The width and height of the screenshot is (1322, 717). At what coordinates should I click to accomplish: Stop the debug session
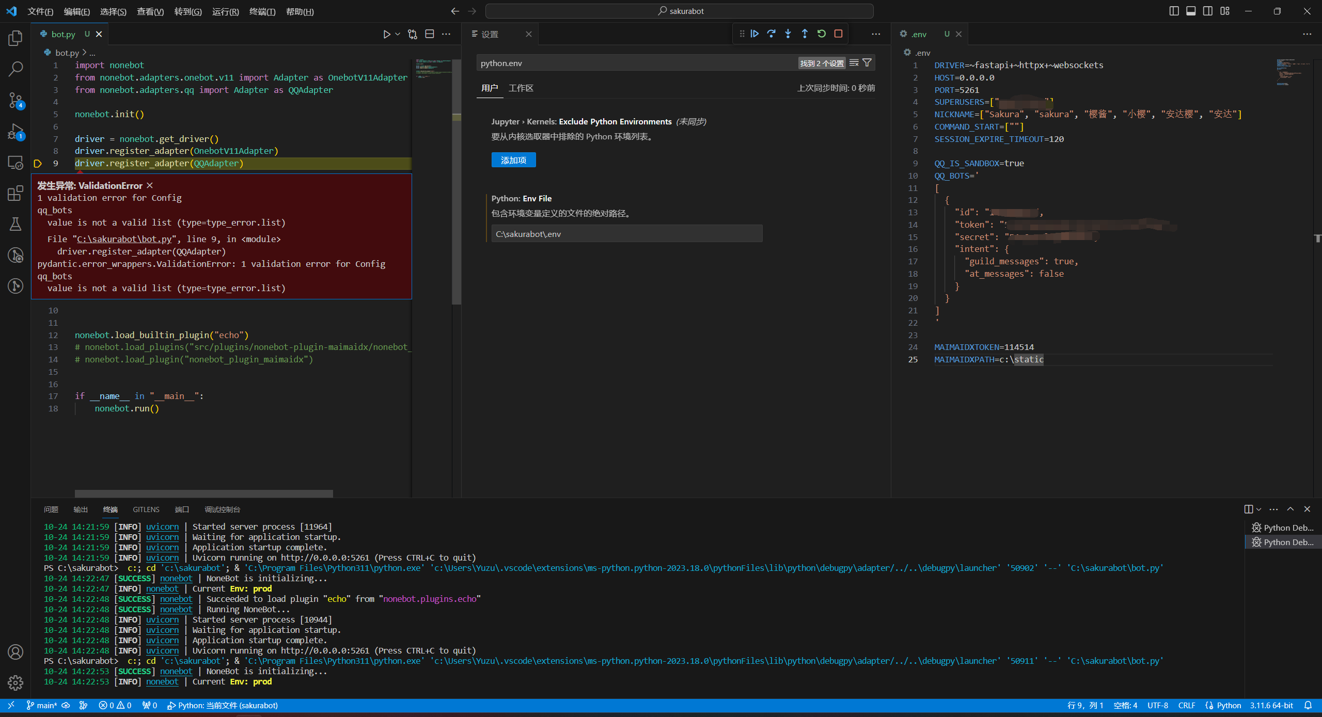click(838, 34)
